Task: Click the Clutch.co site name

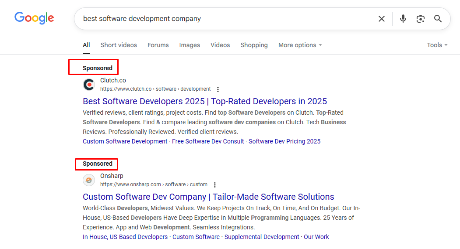Action: pyautogui.click(x=113, y=80)
